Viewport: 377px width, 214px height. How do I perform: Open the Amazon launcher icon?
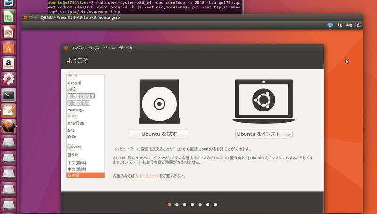8,63
